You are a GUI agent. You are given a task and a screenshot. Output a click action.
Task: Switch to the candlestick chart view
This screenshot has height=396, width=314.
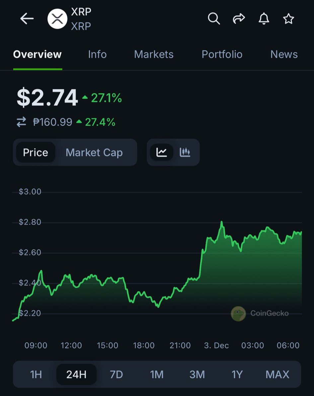pyautogui.click(x=185, y=152)
